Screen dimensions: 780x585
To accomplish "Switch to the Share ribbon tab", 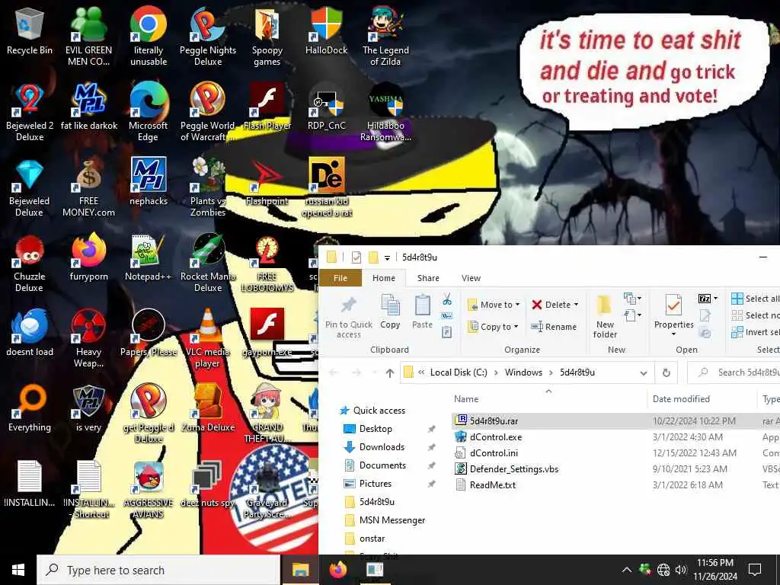I will click(x=428, y=278).
